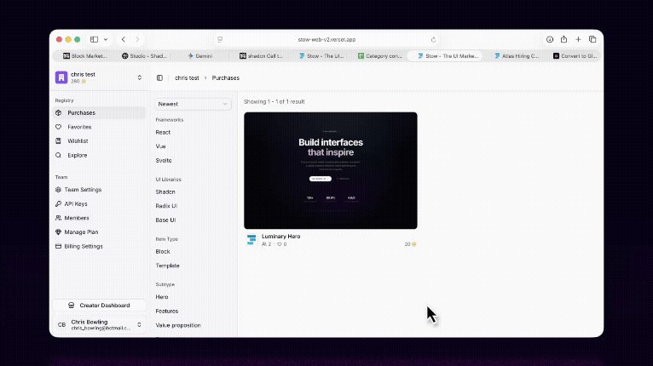Open Manage Plan
653x366 pixels.
pyautogui.click(x=100, y=232)
